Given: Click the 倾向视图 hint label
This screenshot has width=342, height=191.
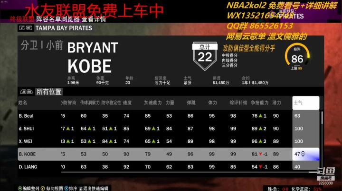Looking at the screenshot, I should [x=55, y=188].
